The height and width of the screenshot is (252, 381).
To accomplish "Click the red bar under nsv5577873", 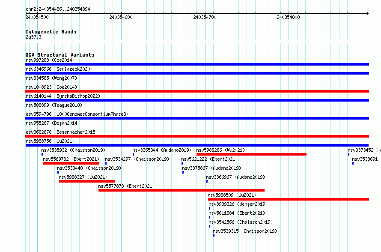I will click(x=181, y=190).
